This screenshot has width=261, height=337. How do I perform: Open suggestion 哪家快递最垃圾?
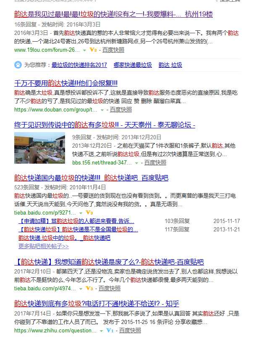[x=133, y=65]
